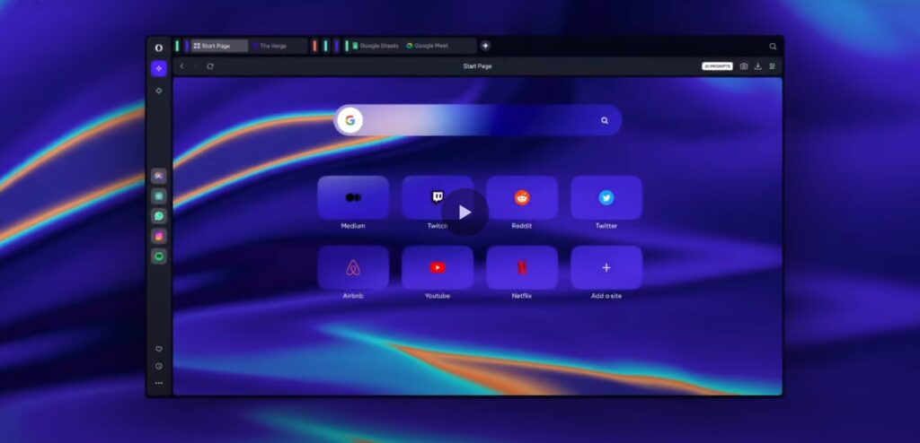
Task: Open the downloads icon in toolbar
Action: click(757, 66)
